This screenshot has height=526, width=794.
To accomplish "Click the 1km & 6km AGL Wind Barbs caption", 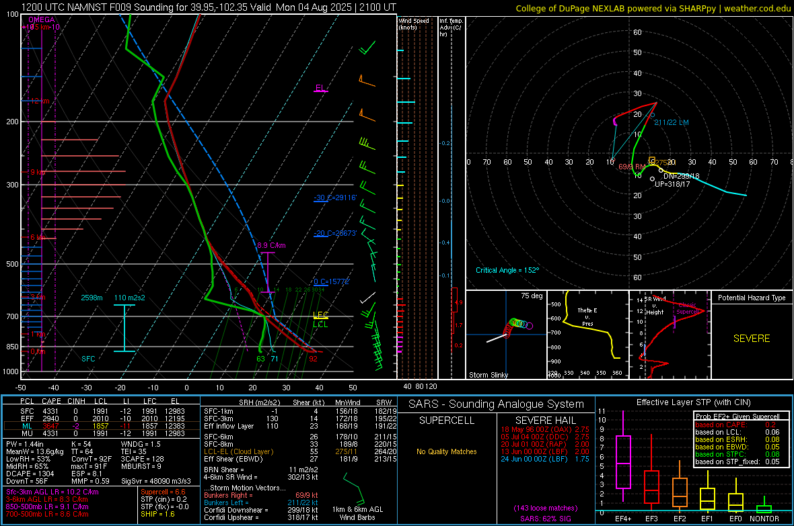I will [x=357, y=513].
